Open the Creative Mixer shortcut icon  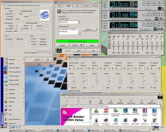135,111
